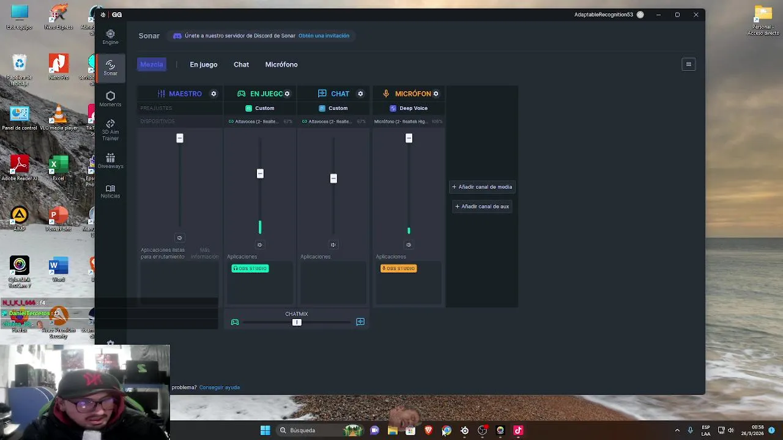The width and height of the screenshot is (783, 440).
Task: Switch to the En juego tab
Action: tap(204, 64)
